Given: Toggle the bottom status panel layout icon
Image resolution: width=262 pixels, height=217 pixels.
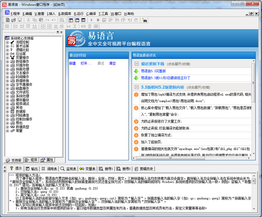Looking at the screenshot, I should (77, 20).
